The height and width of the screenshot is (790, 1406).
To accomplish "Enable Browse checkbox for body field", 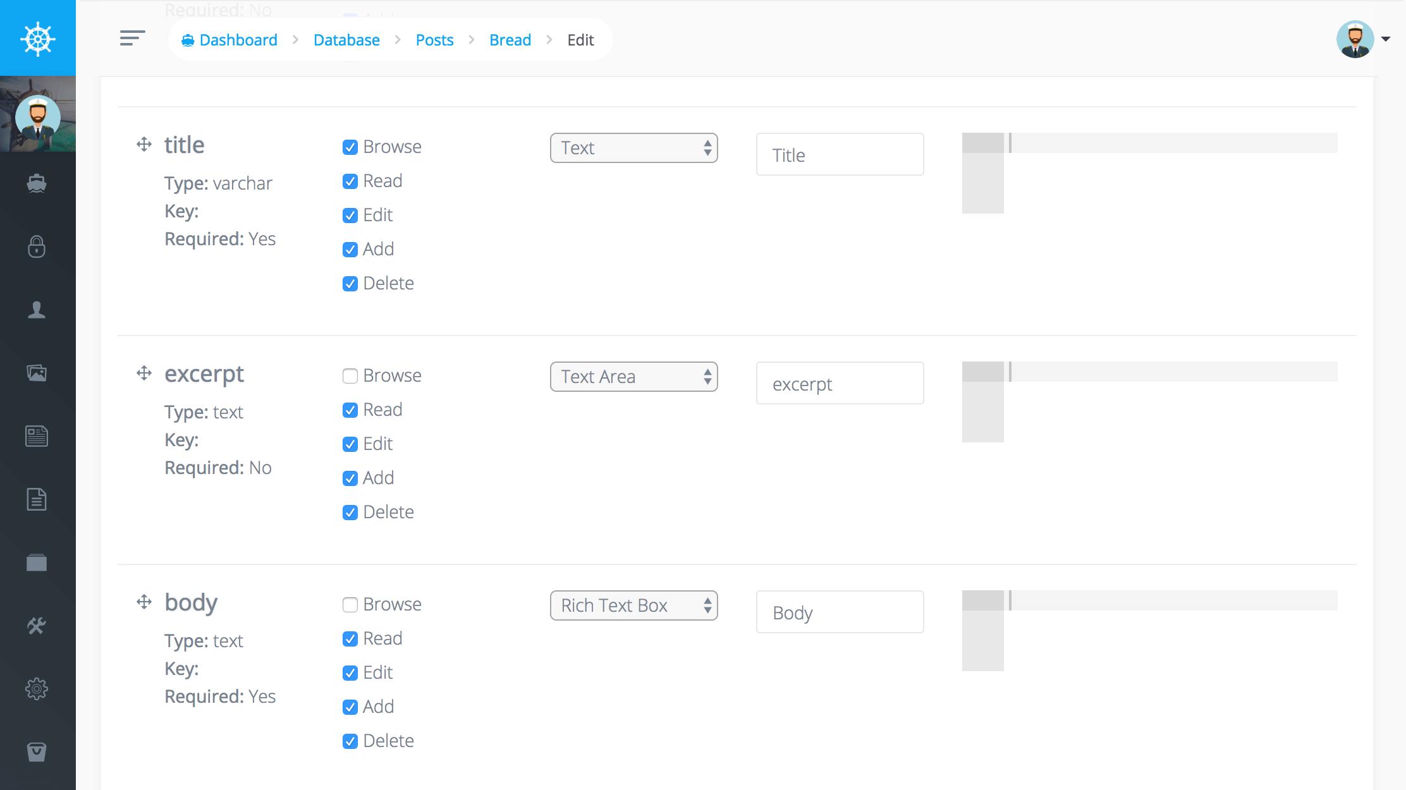I will [x=350, y=605].
